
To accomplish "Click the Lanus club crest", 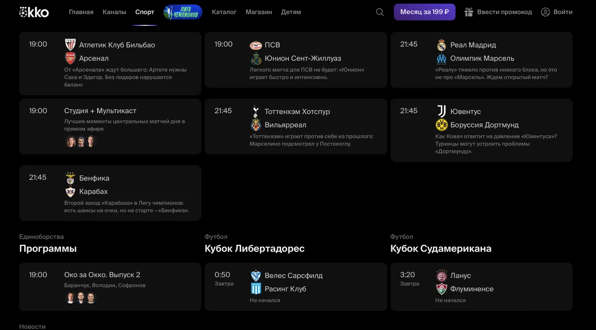I will 441,276.
